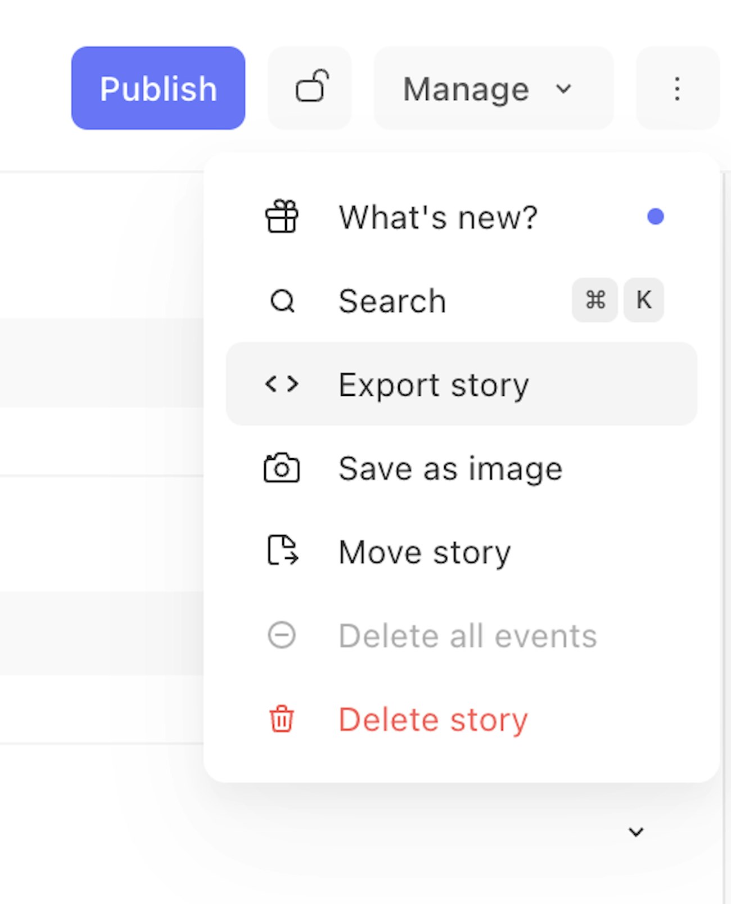This screenshot has height=904, width=731.
Task: Select Save as image option
Action: 450,468
